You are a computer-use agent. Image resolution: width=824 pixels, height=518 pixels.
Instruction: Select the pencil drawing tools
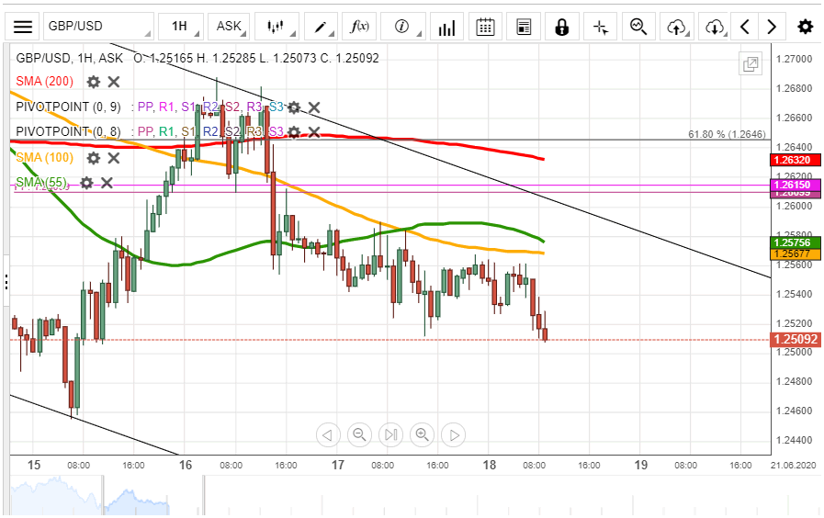321,27
